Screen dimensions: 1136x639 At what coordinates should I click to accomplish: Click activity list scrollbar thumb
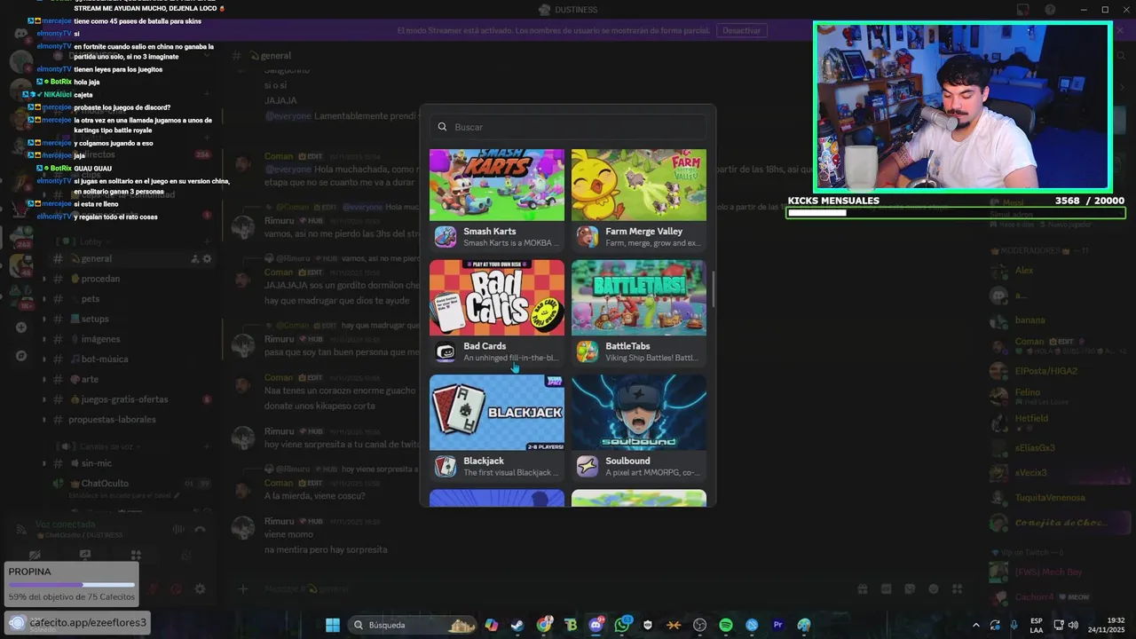[713, 288]
